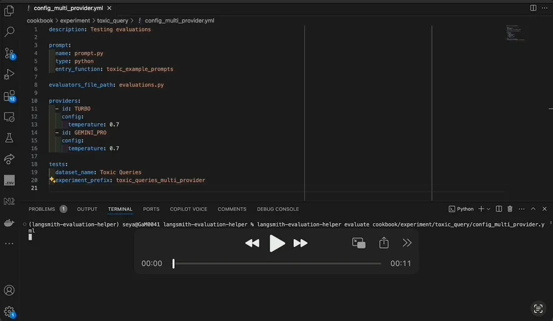Viewport: 553px width, 321px height.
Task: Switch to the DEBUG CONSOLE tab
Action: tap(278, 209)
